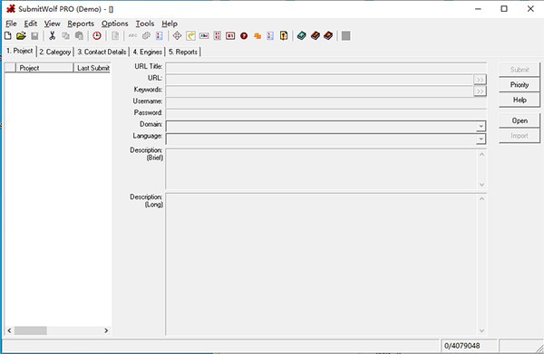The width and height of the screenshot is (544, 354).
Task: Click the new project blank page icon
Action: point(8,35)
